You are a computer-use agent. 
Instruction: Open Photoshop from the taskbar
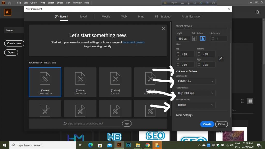[128, 145]
